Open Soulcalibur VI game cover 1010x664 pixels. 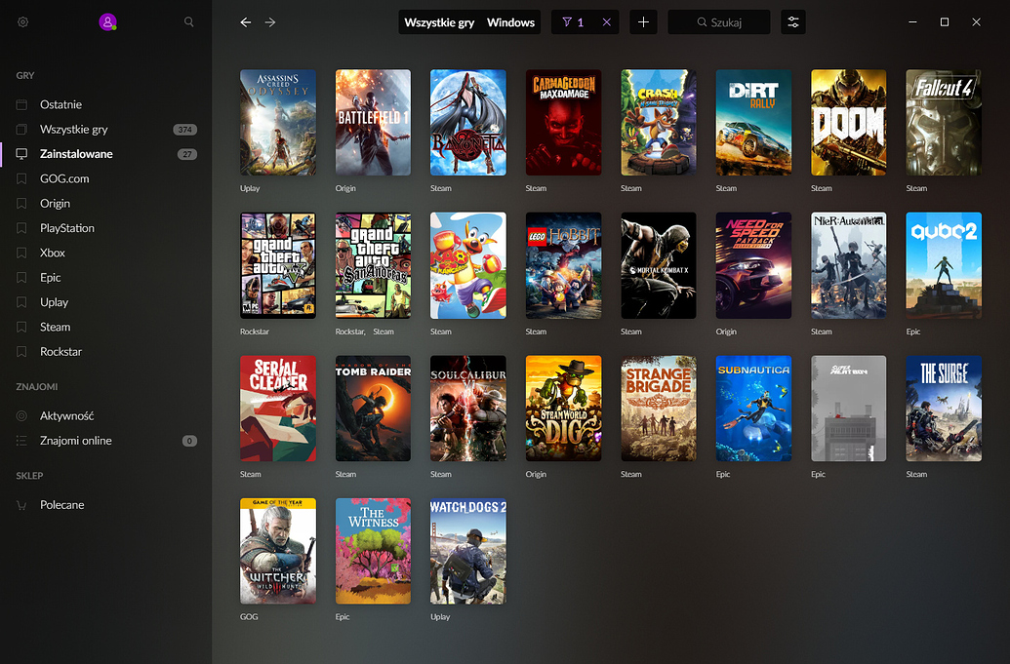coord(468,409)
